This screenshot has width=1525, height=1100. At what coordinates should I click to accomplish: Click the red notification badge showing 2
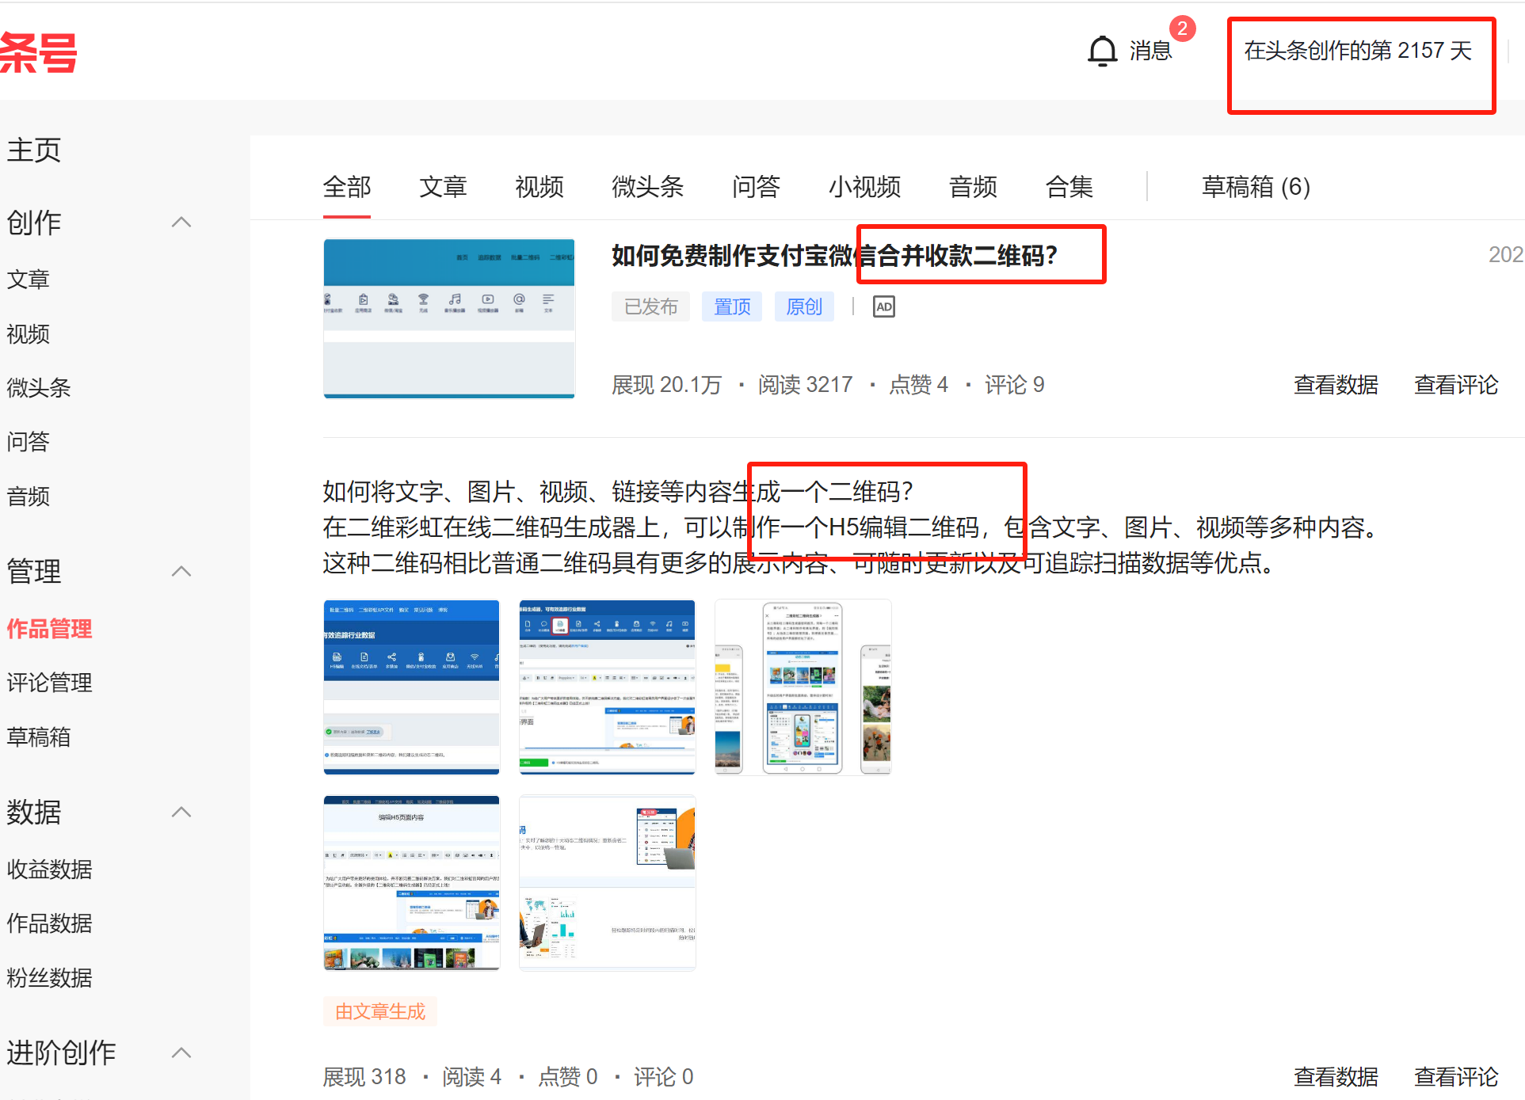click(x=1182, y=29)
